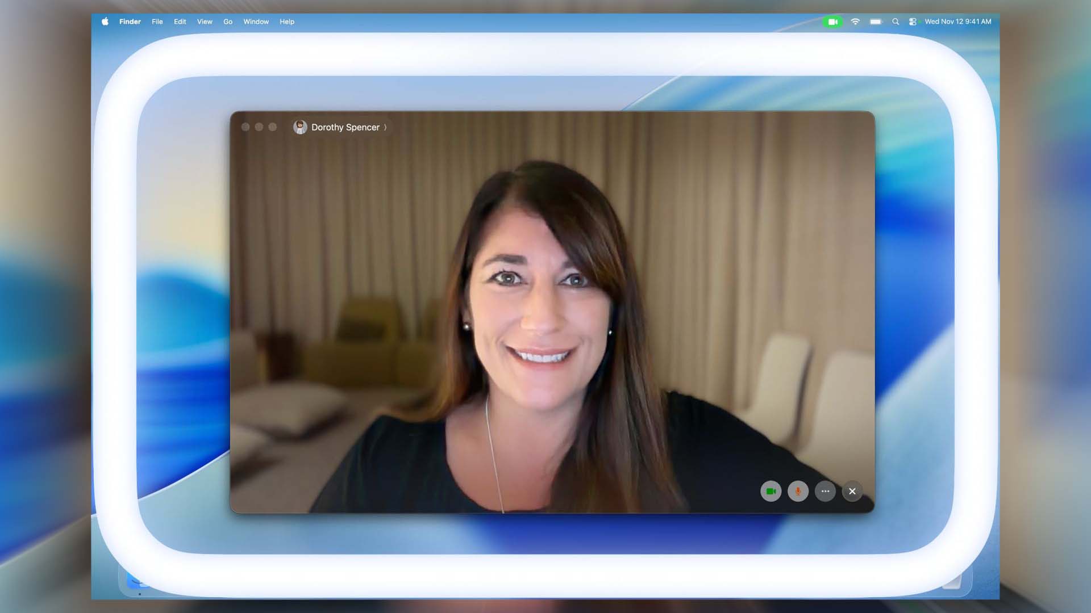Check the battery status icon
The image size is (1091, 613).
(x=876, y=22)
